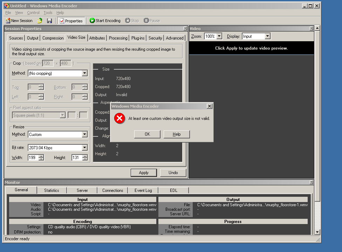342x252 pixels.
Task: Switch to the Sources tab
Action: pos(16,38)
